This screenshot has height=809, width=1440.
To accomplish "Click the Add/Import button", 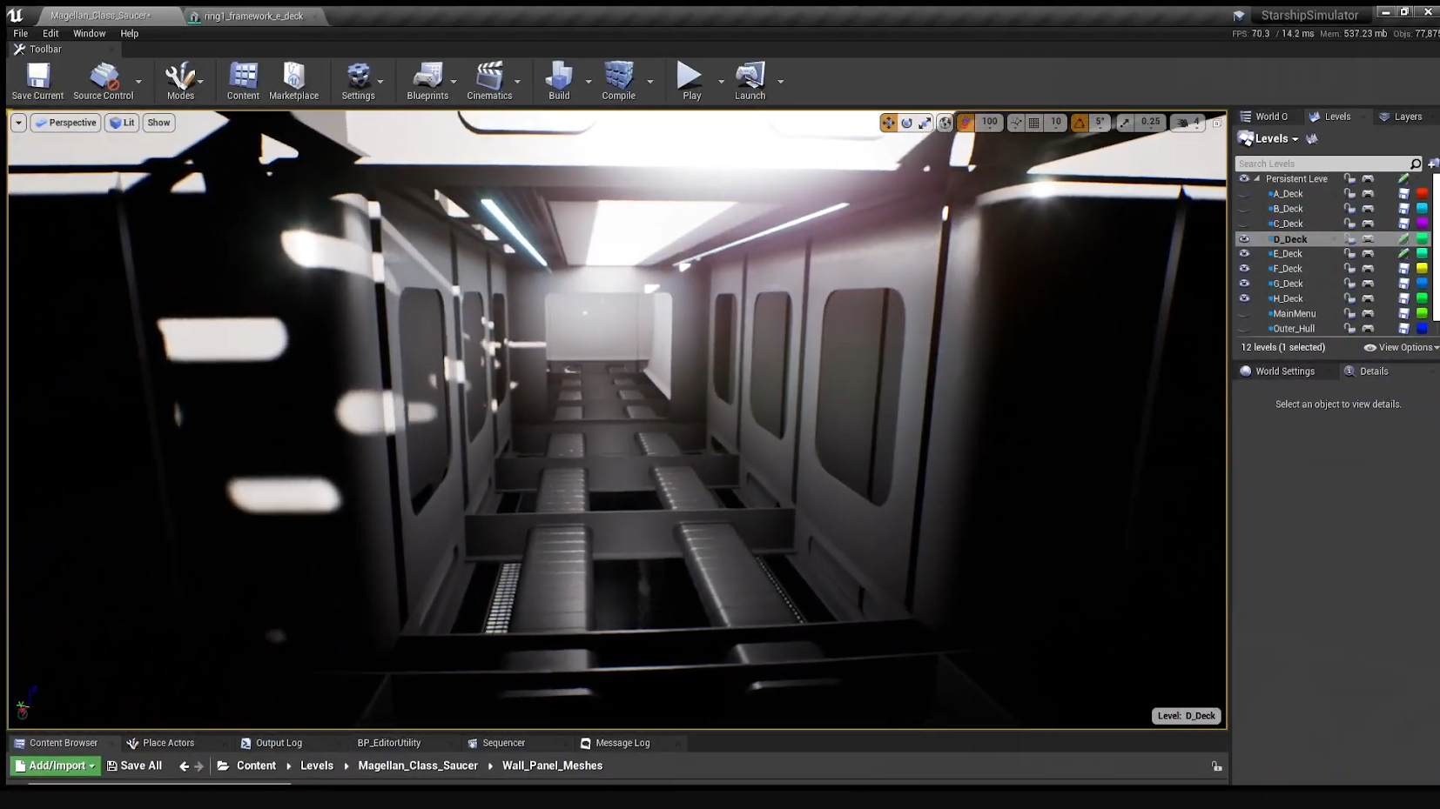I will click(55, 766).
